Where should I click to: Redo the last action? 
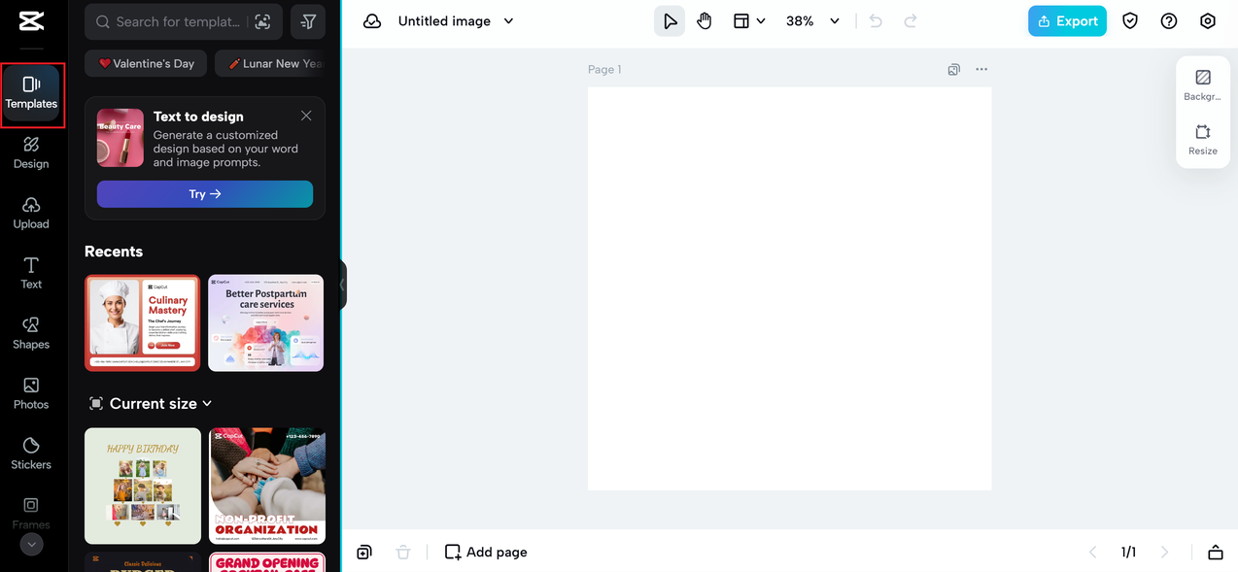pos(911,21)
